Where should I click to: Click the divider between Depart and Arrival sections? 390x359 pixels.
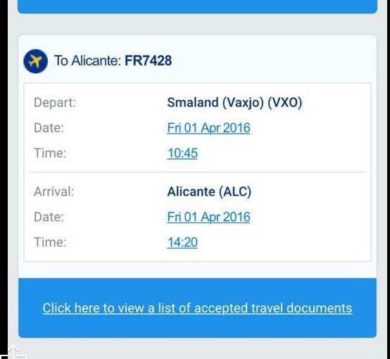(x=198, y=172)
